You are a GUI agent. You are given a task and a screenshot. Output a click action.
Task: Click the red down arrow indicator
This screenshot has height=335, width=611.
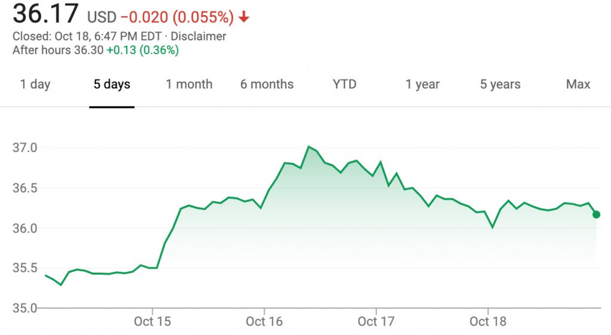(x=244, y=17)
